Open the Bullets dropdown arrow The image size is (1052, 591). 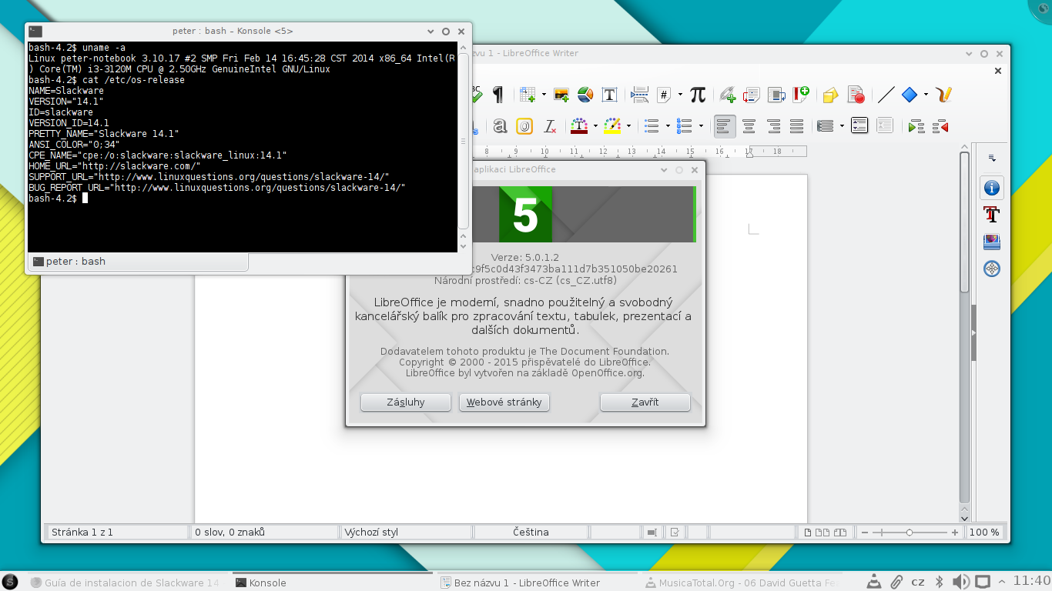point(668,126)
